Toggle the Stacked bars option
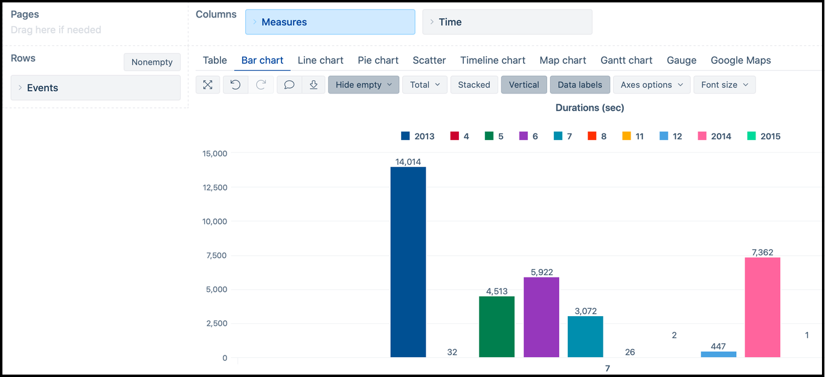825x377 pixels. 474,85
